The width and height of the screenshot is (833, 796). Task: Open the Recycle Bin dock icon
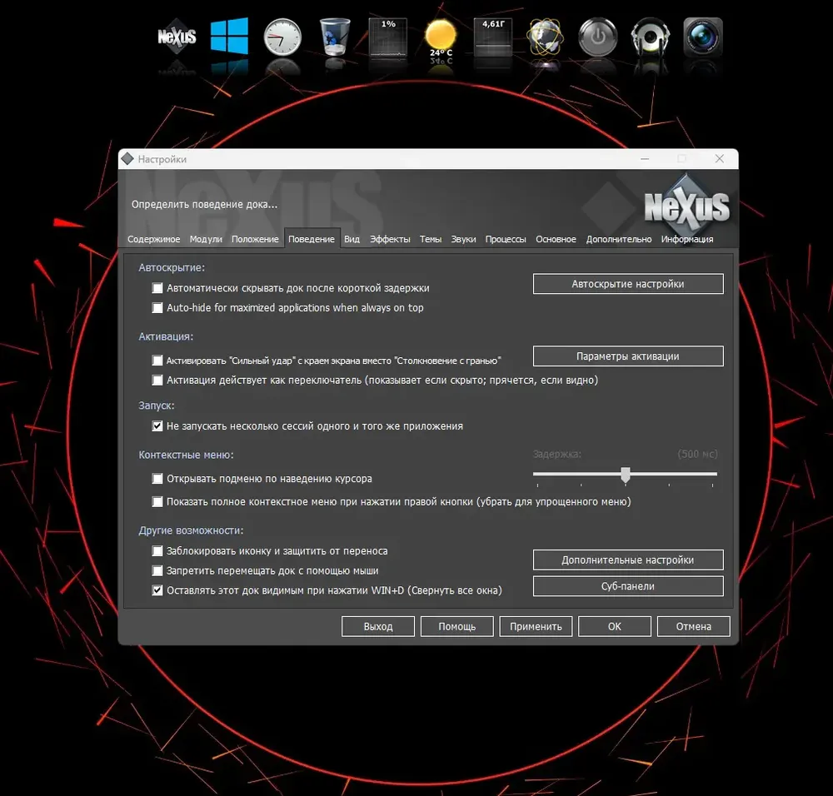[335, 36]
